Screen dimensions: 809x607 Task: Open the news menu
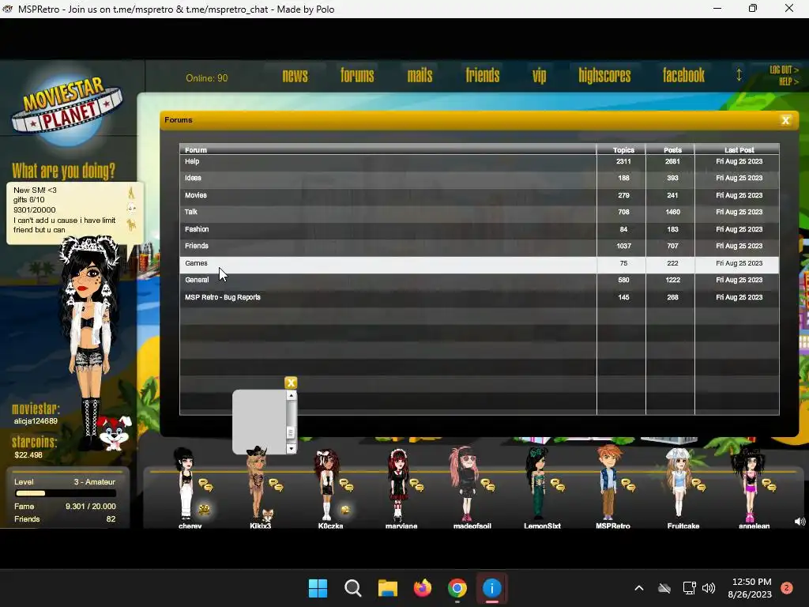[295, 76]
